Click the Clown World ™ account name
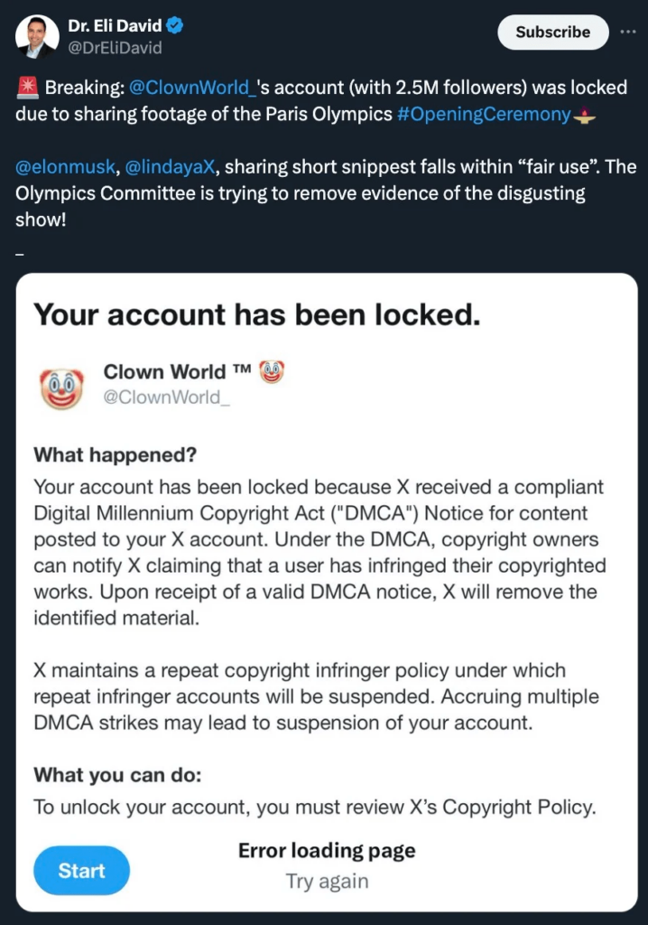The height and width of the screenshot is (925, 648). tap(178, 371)
